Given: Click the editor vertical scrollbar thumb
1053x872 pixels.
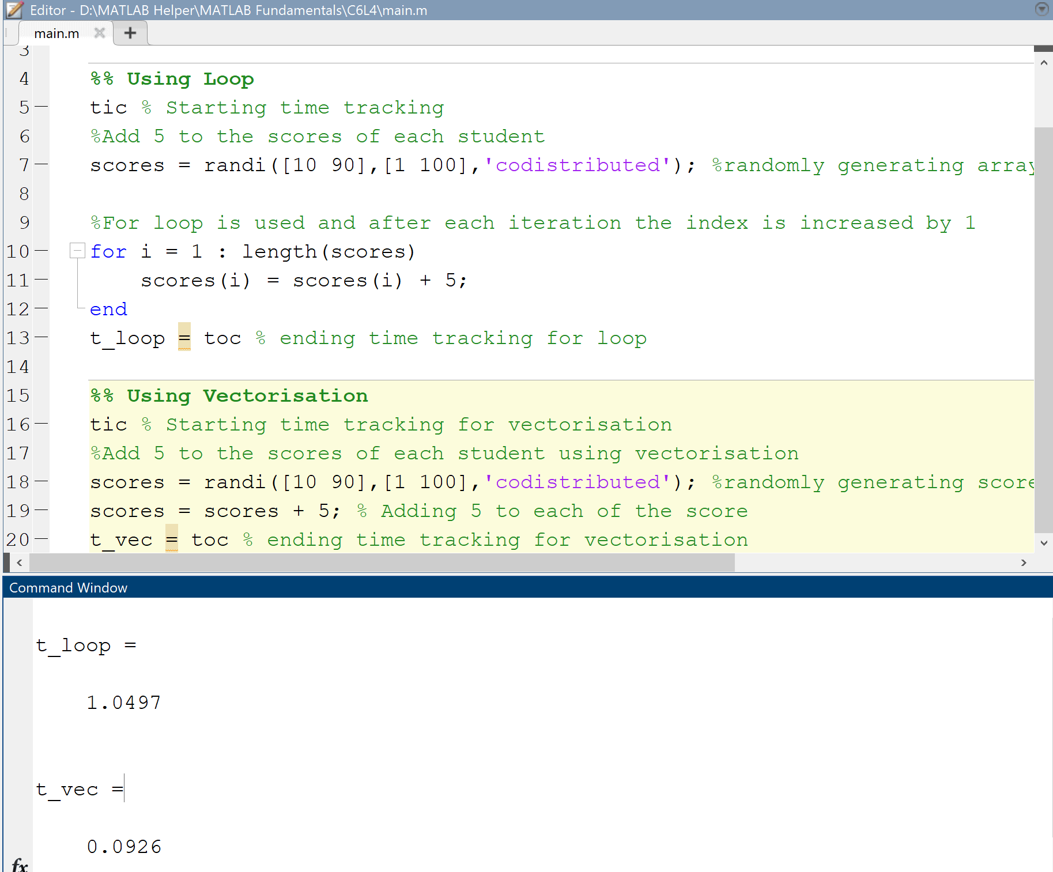Looking at the screenshot, I should 1044,330.
